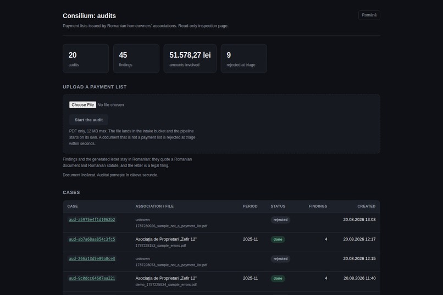Click the FINDINGS column header
Image resolution: width=443 pixels, height=295 pixels.
[x=318, y=207]
